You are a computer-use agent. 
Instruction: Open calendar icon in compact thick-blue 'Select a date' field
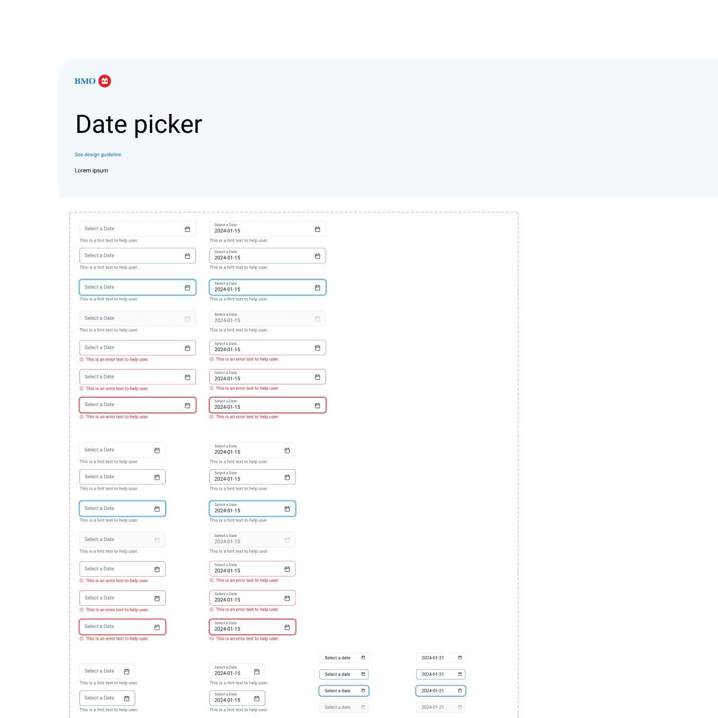363,690
